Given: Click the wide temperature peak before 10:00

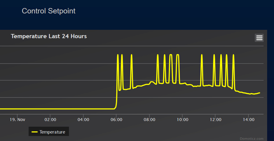Looking at the screenshot, I should pos(177,55).
